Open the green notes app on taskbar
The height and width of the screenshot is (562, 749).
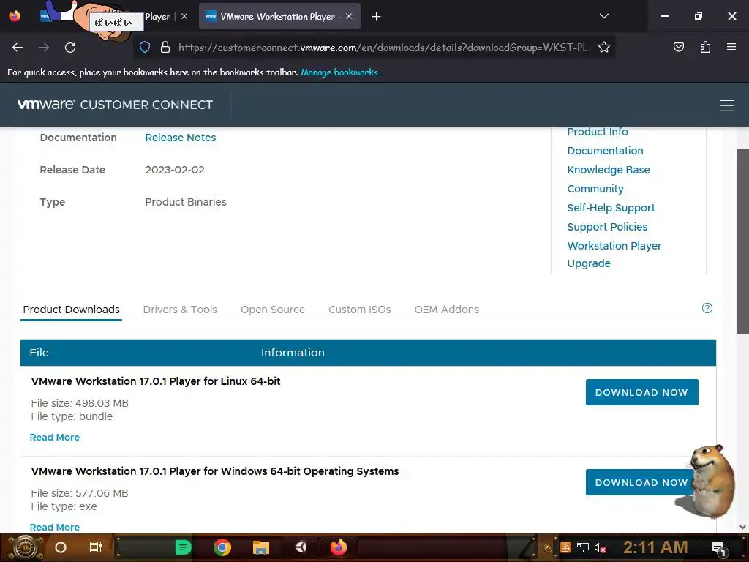point(183,547)
